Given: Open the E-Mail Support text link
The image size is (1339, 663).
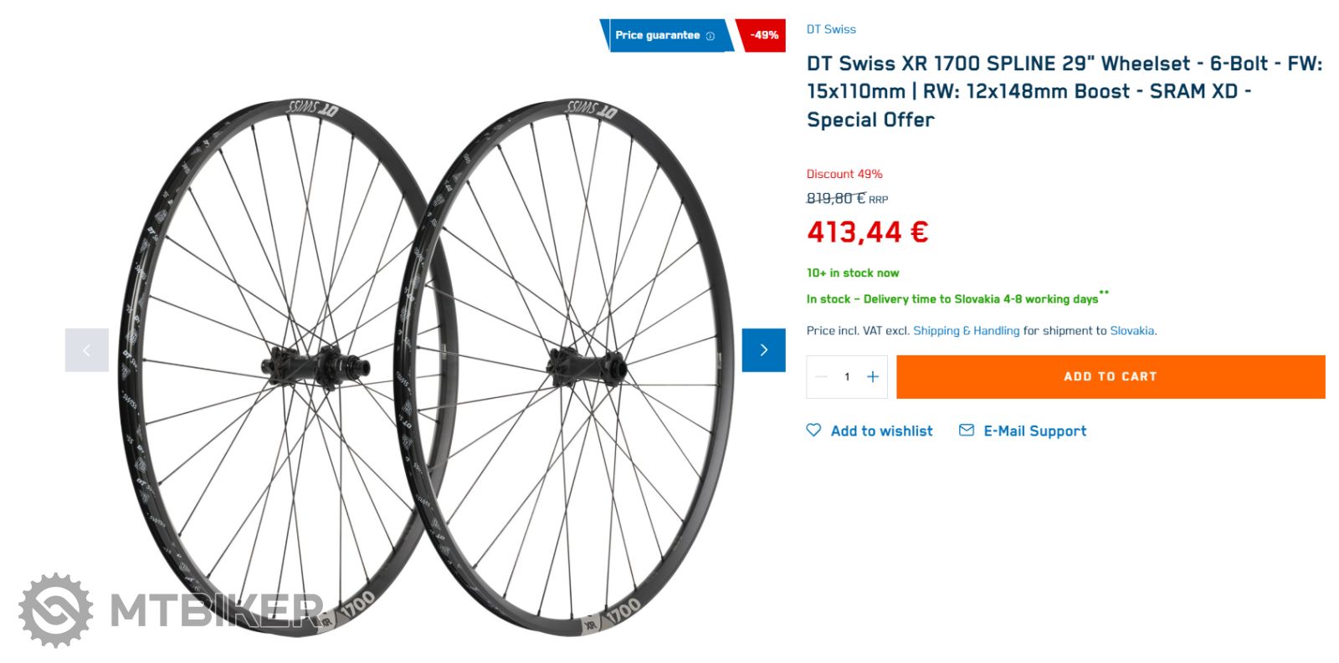Looking at the screenshot, I should point(1034,431).
